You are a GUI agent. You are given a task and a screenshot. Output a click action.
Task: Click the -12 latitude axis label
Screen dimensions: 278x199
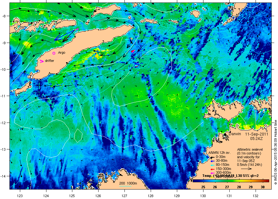(x=3, y=123)
